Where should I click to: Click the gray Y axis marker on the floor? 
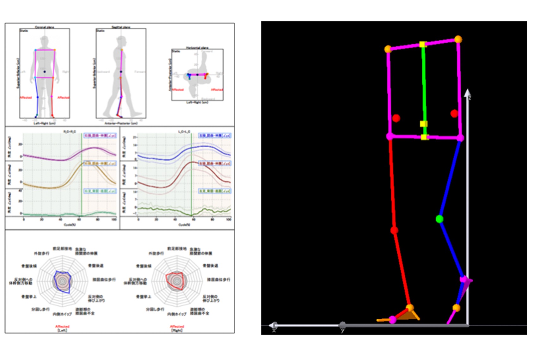tap(342, 325)
